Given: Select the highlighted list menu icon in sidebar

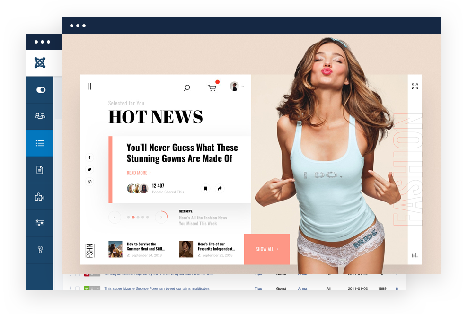Looking at the screenshot, I should (40, 143).
